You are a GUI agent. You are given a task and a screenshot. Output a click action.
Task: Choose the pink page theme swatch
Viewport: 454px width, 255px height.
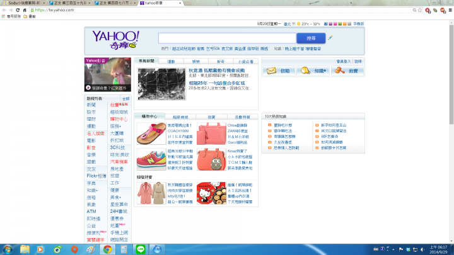(x=335, y=24)
